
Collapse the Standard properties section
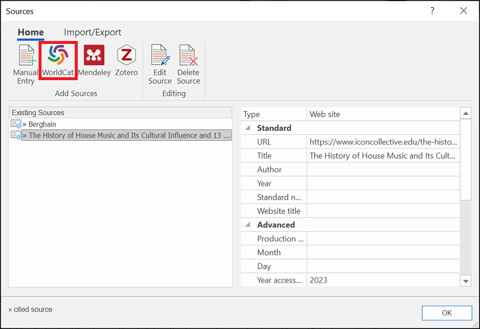click(247, 128)
